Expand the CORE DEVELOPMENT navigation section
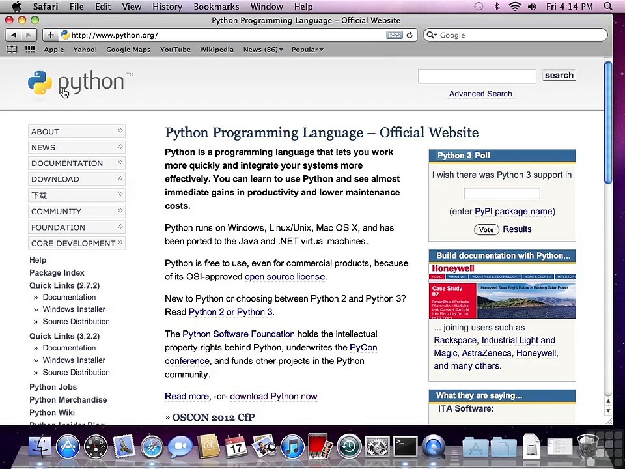Image resolution: width=625 pixels, height=469 pixels. 77,243
